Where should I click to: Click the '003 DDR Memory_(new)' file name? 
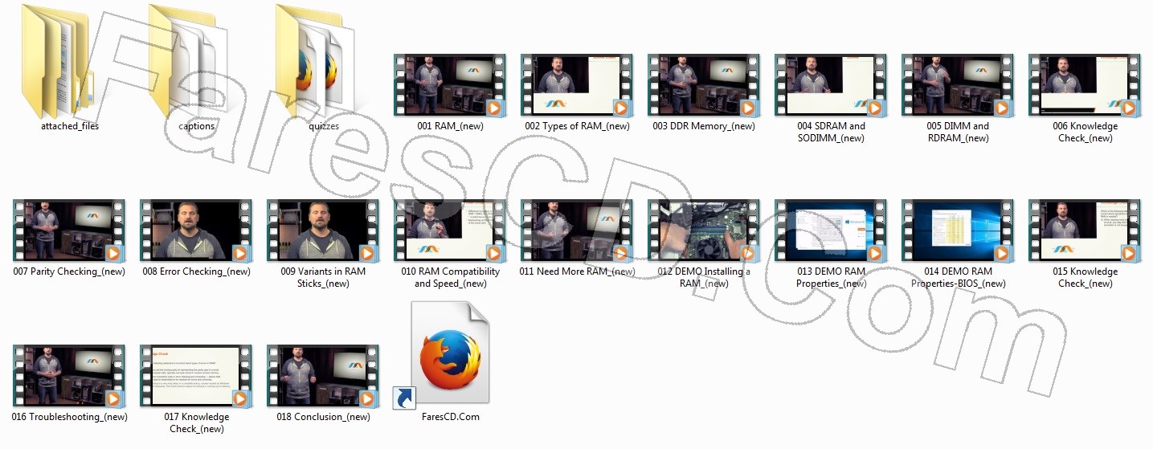click(x=704, y=126)
